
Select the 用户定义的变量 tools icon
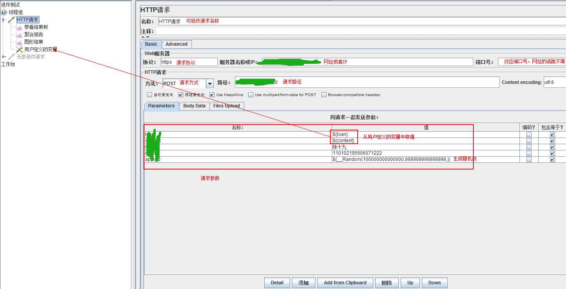pyautogui.click(x=19, y=50)
